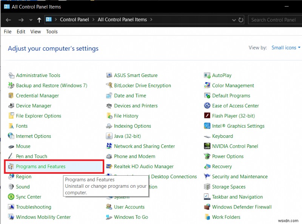
Task: Open Mouse settings
Action: click(x=24, y=146)
